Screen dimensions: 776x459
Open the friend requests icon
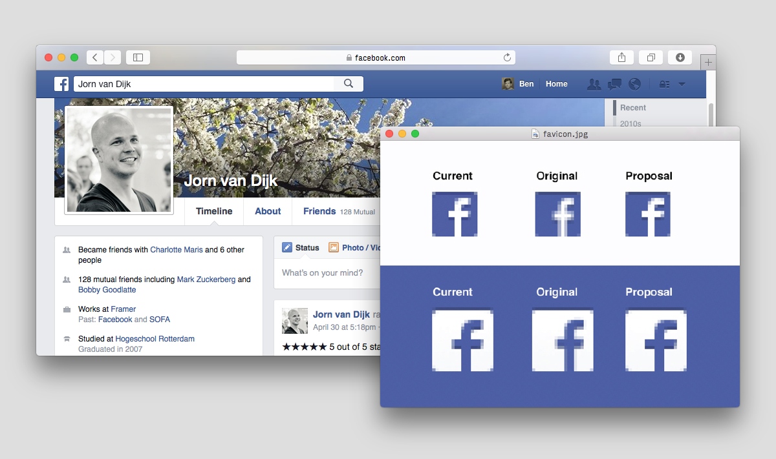tap(593, 84)
